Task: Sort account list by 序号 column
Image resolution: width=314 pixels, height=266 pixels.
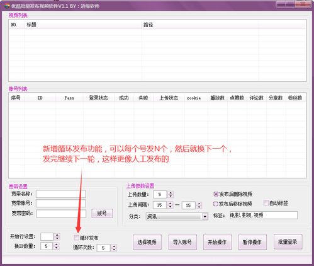Action: [17, 98]
